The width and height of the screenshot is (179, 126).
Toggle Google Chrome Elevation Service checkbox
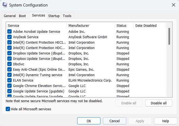[9, 86]
